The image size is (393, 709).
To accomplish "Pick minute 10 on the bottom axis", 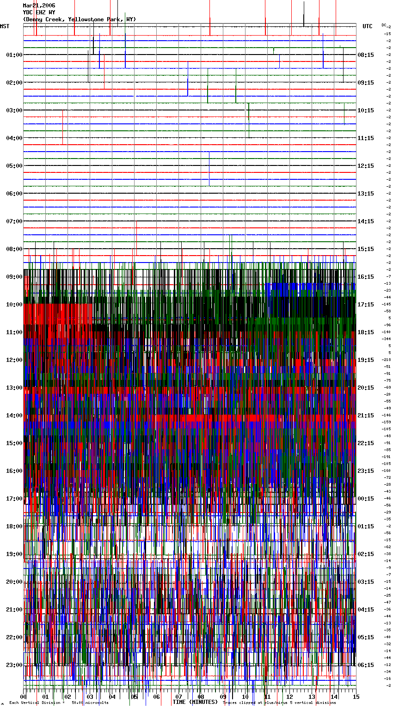I will 245,697.
